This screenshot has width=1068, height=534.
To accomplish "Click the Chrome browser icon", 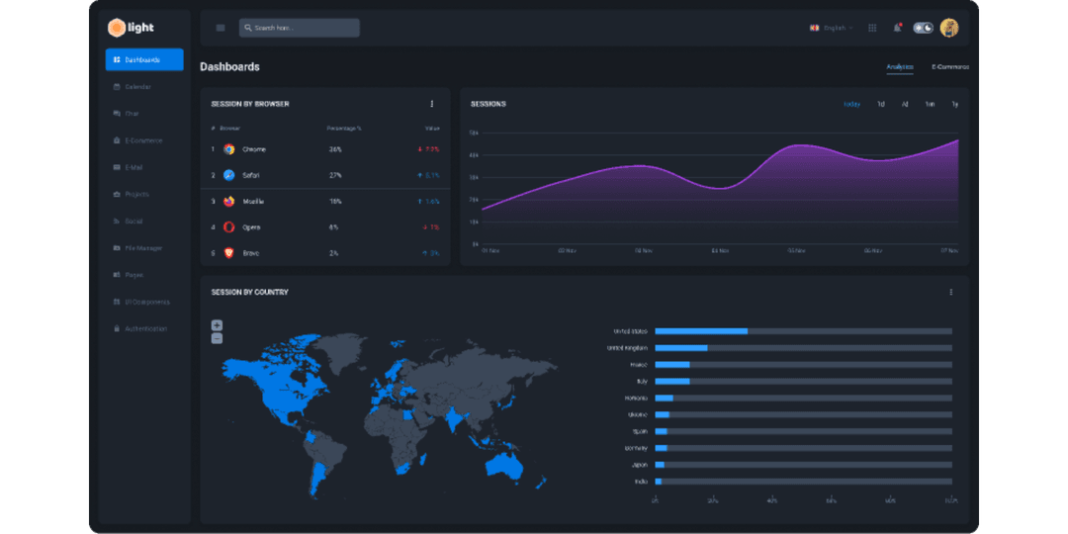I will pyautogui.click(x=228, y=149).
